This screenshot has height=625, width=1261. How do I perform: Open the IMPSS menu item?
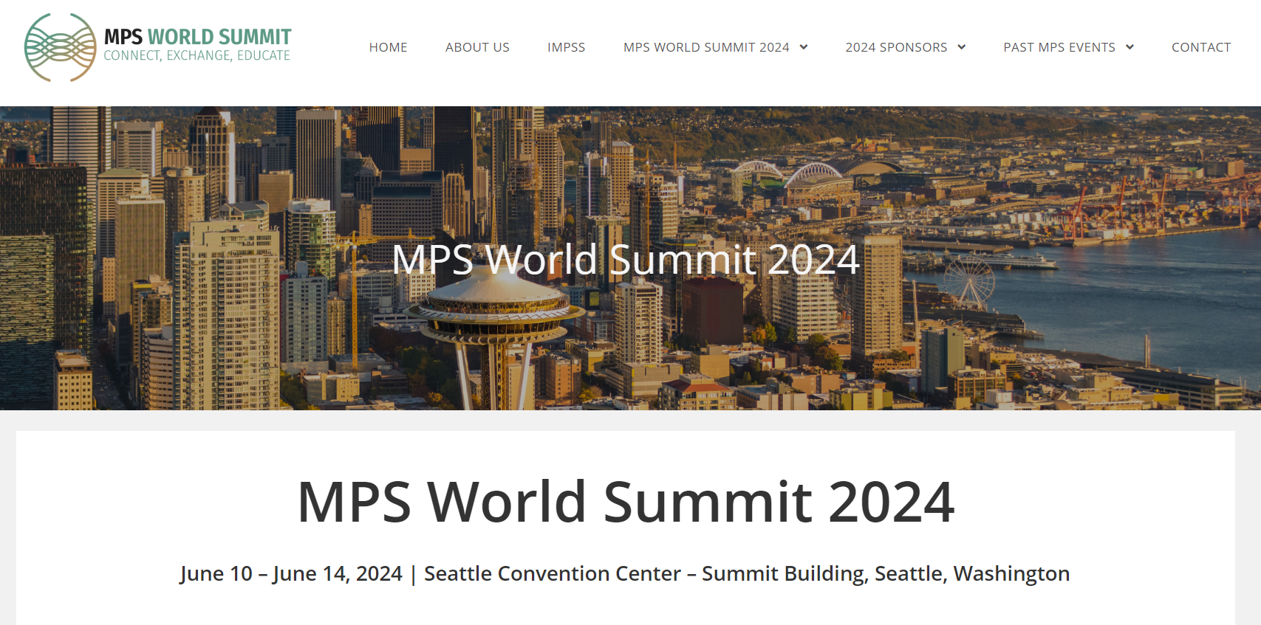point(566,47)
